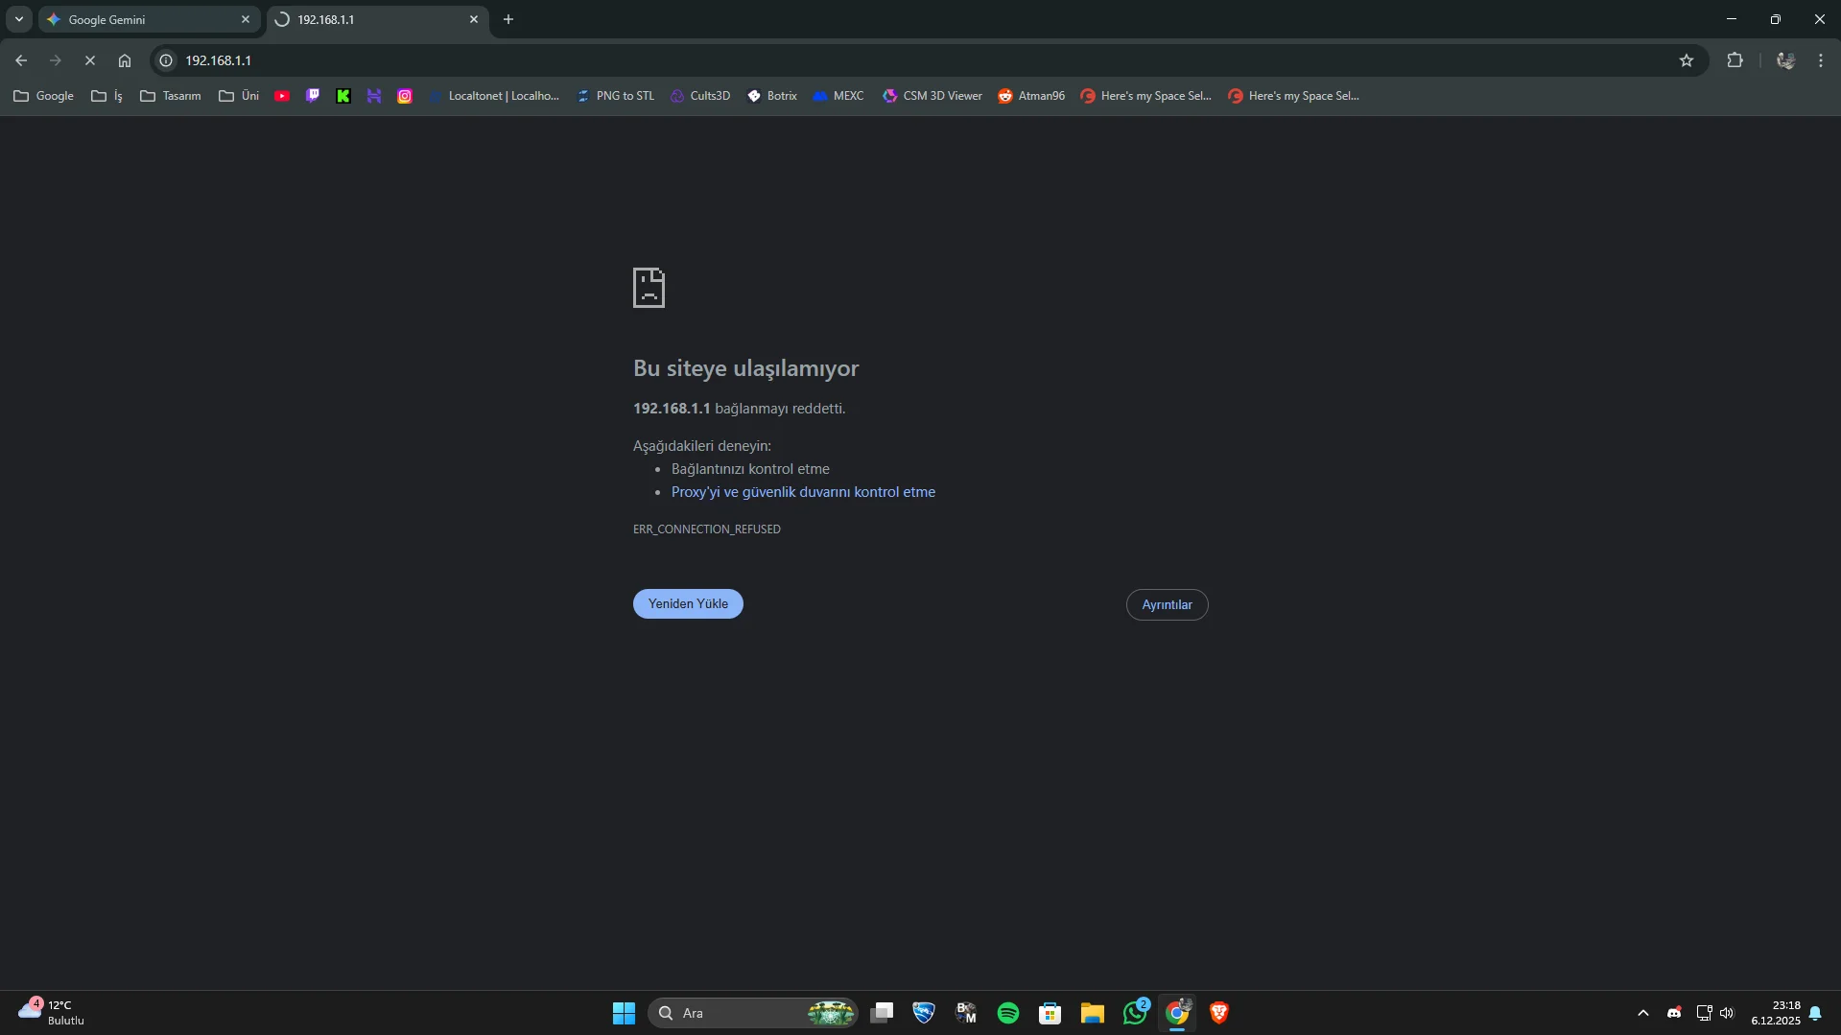Open the weather widget showing 12°C
The image size is (1841, 1035).
(x=52, y=1013)
